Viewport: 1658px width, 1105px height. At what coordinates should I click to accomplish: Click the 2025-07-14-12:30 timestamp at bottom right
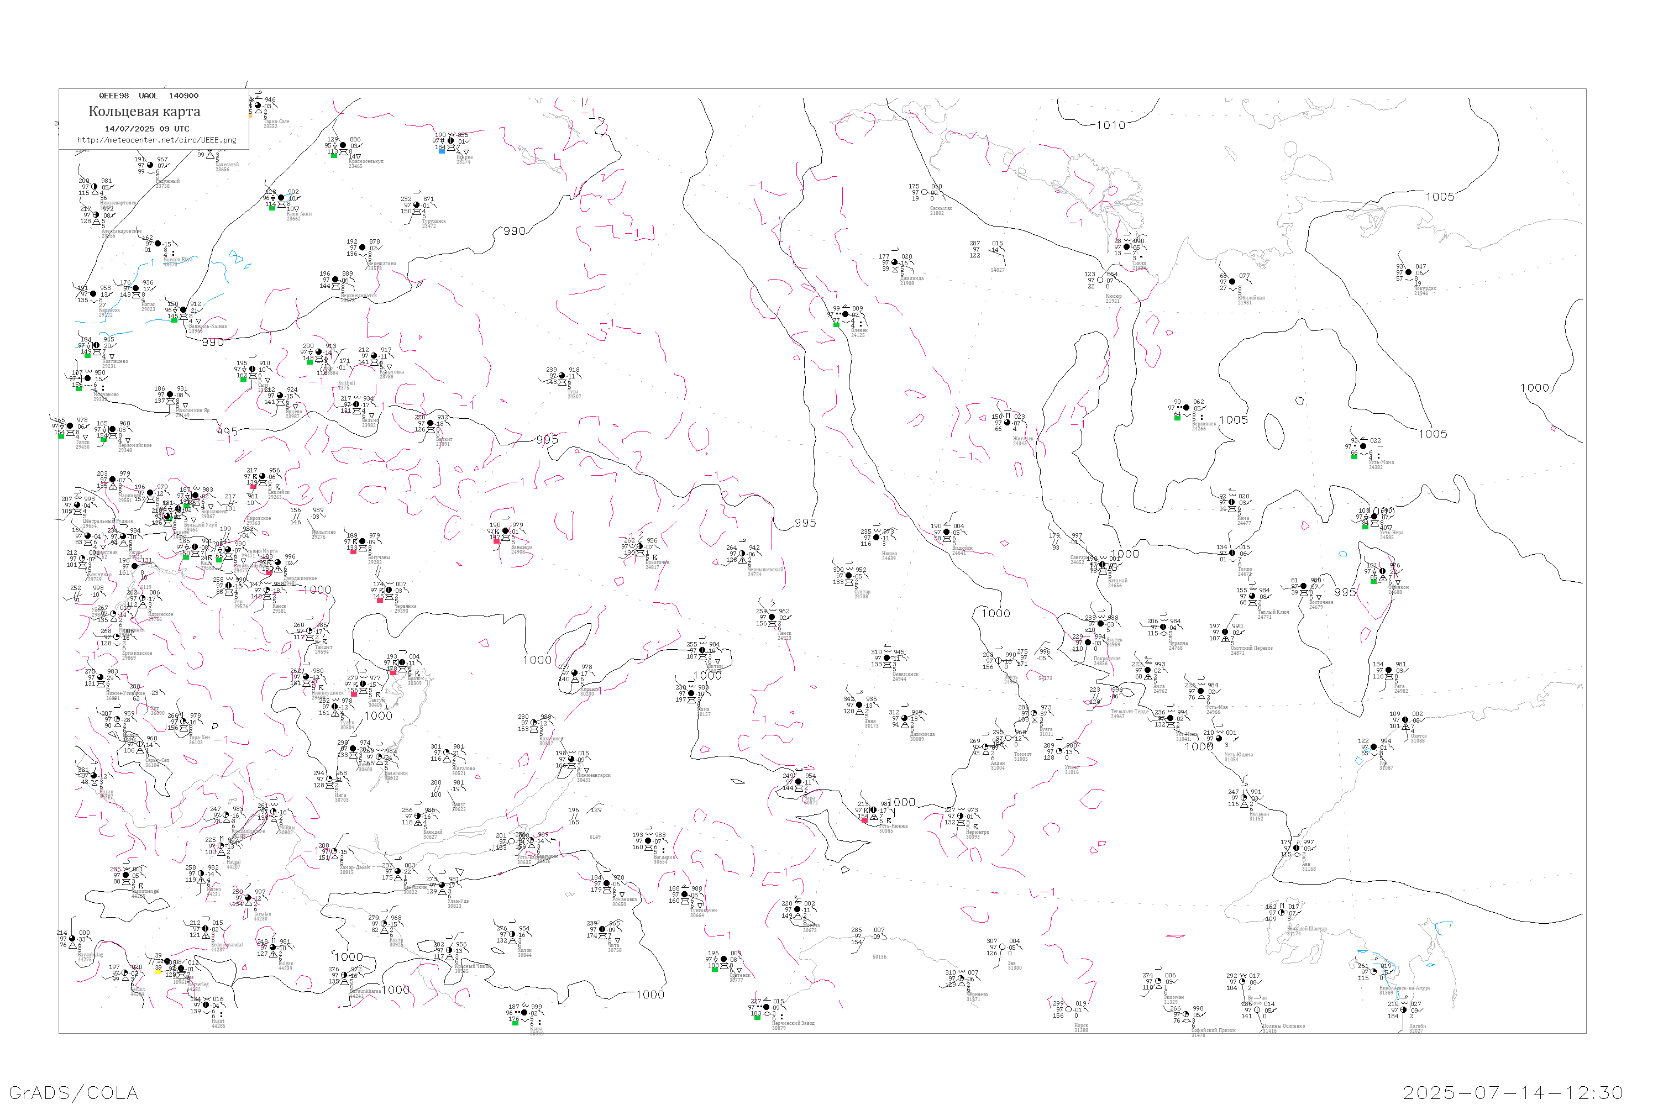(x=1513, y=1092)
